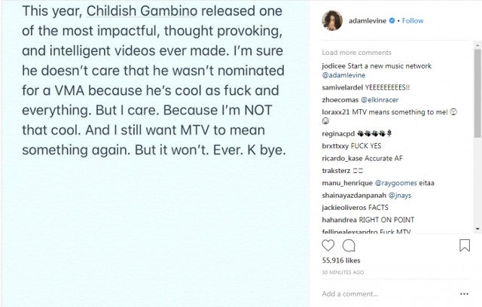Open commenter jodicee's profile
This screenshot has width=482, height=307.
pyautogui.click(x=334, y=65)
